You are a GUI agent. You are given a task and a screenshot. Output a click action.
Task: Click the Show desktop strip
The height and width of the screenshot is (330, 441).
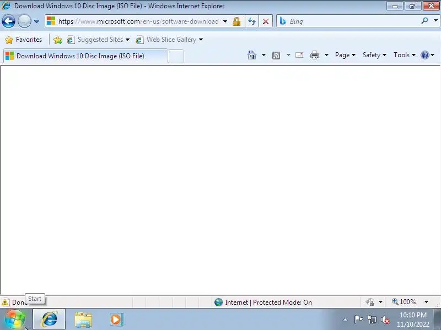pyautogui.click(x=437, y=320)
